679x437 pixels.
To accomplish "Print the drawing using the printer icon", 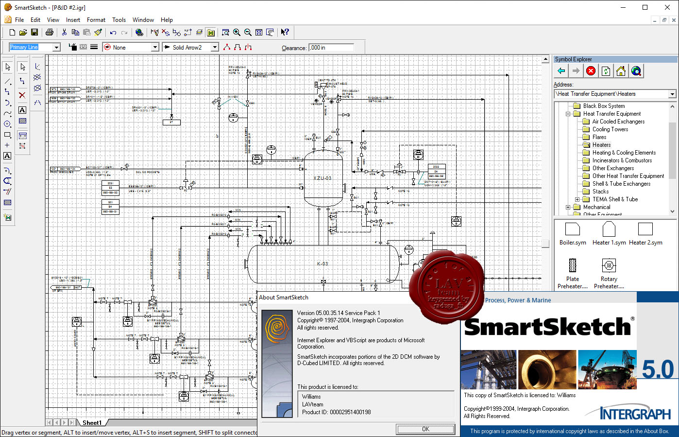I will (49, 33).
